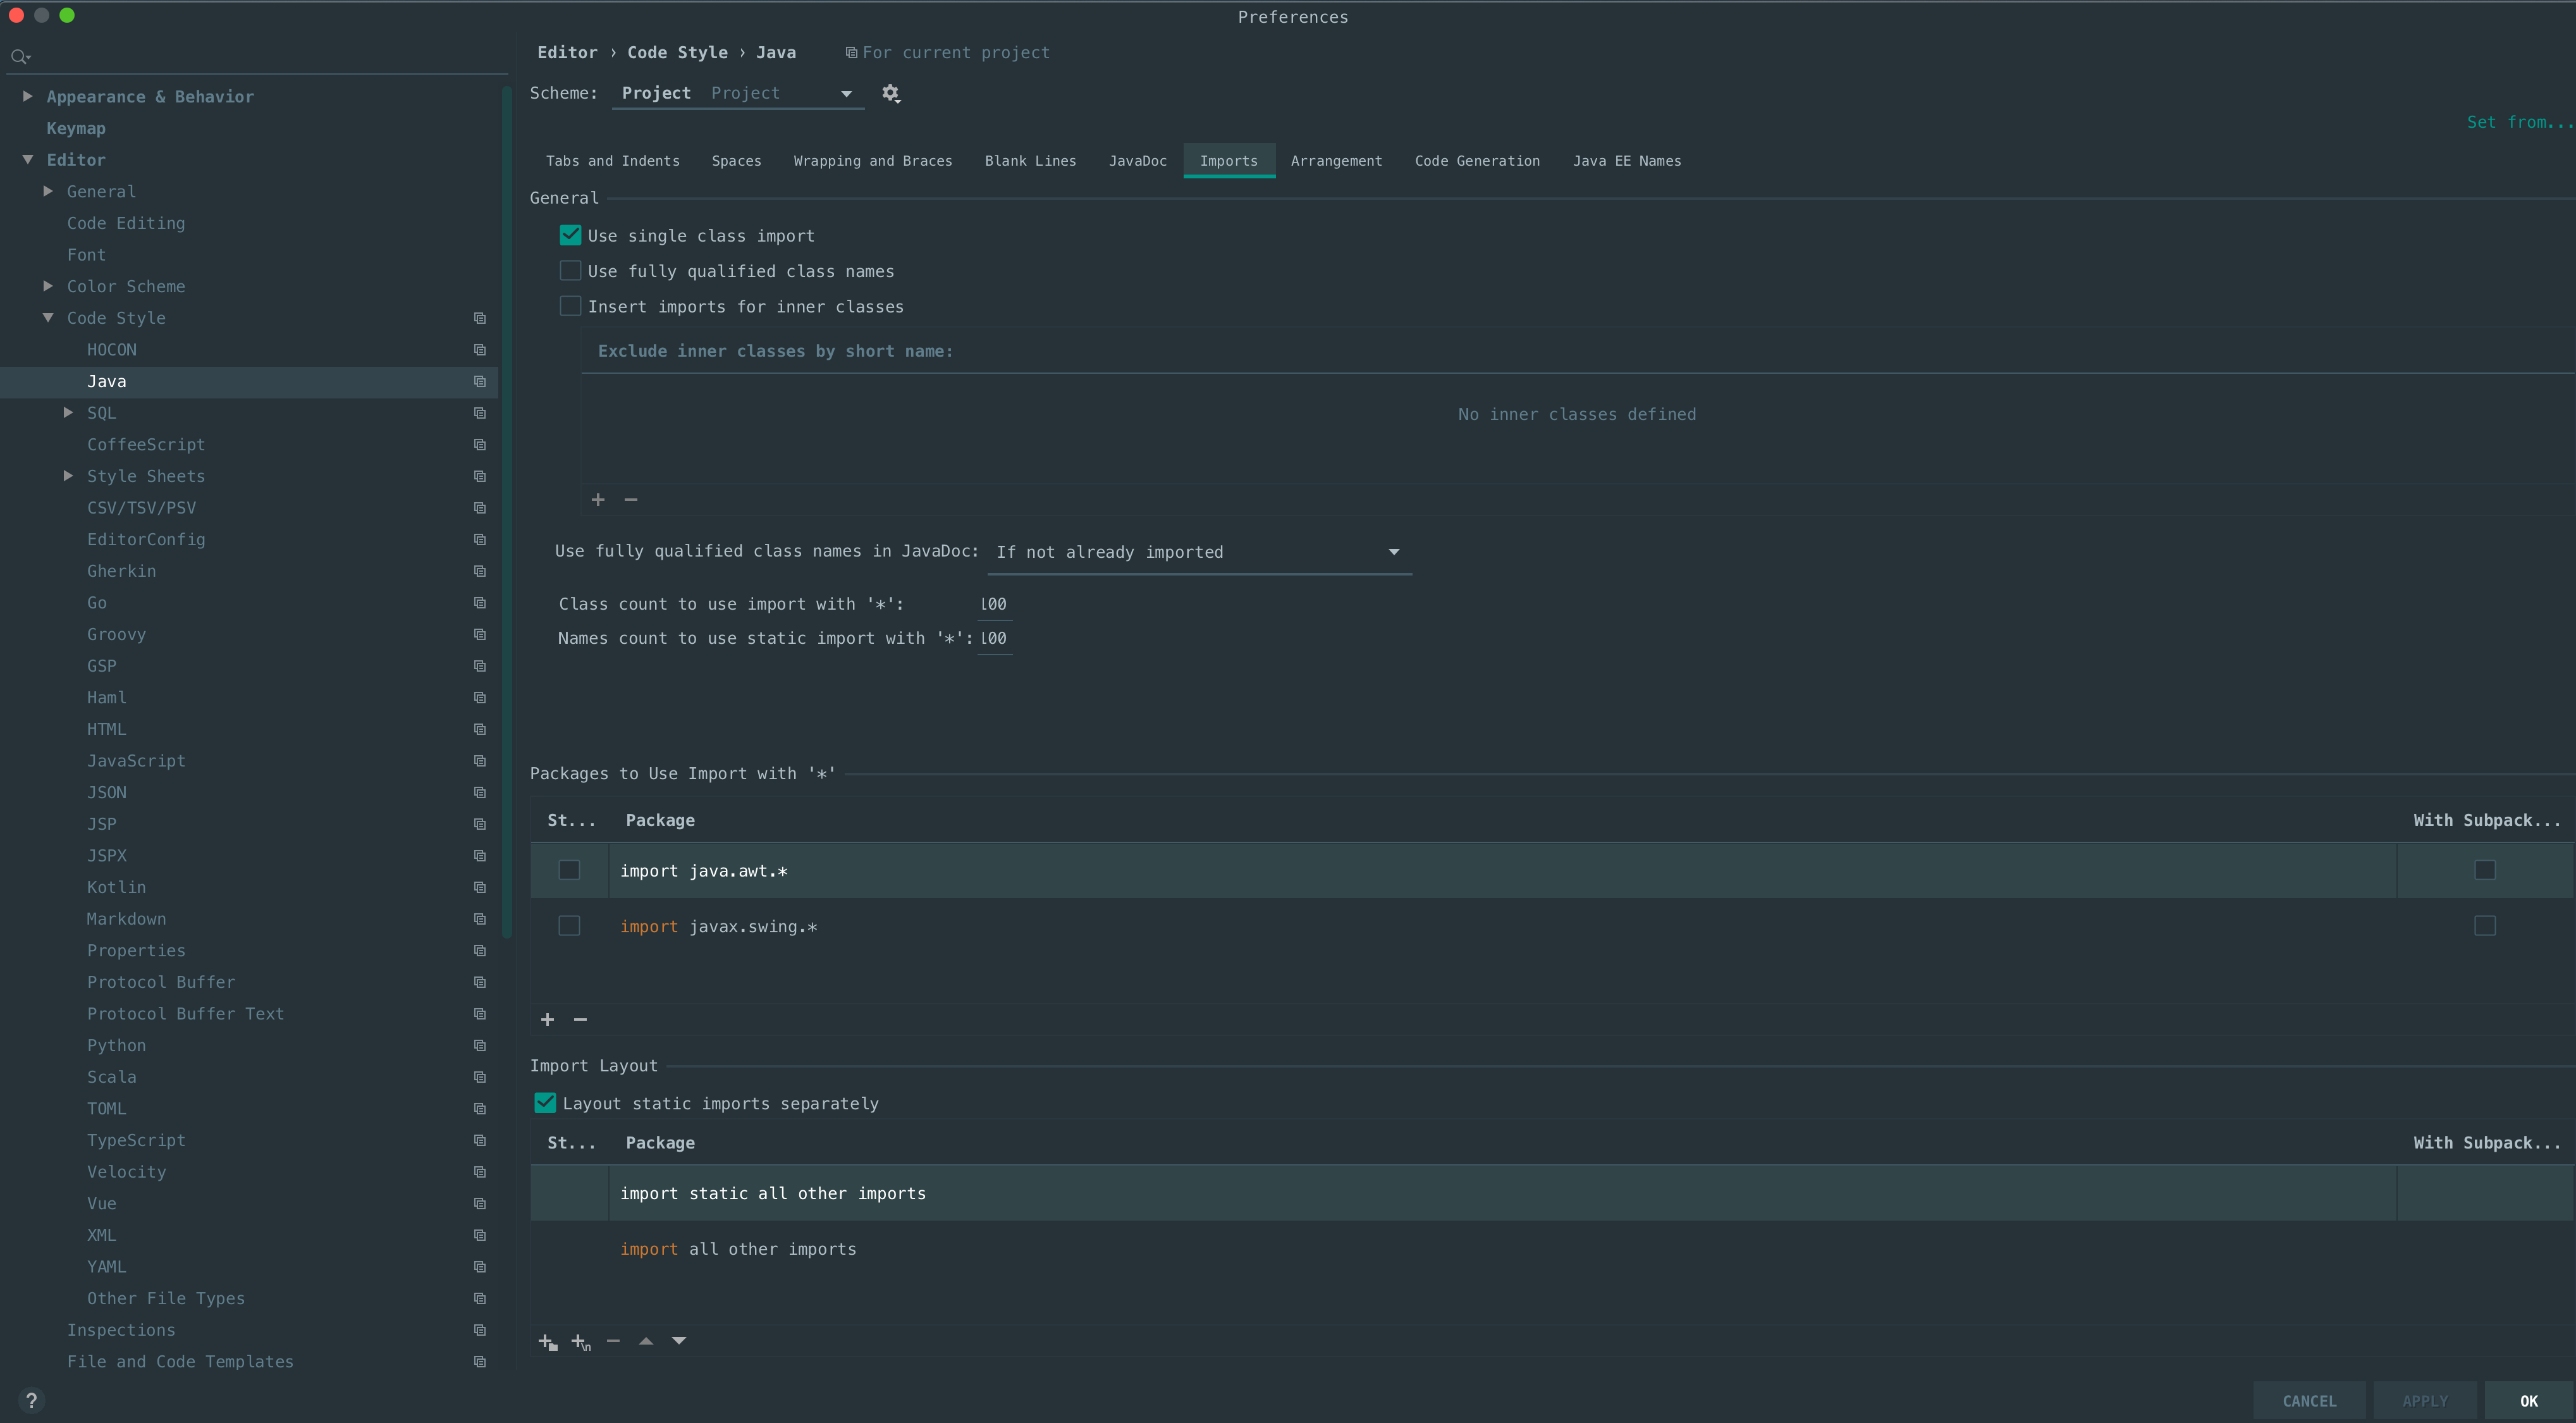This screenshot has width=2576, height=1423.
Task: Open the Scheme Project dropdown
Action: point(738,93)
